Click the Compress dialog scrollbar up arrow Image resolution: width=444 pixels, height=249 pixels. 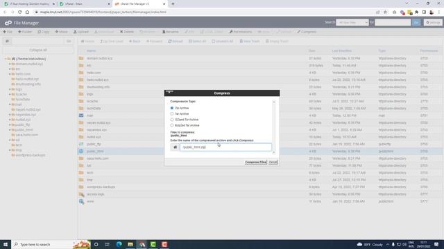point(274,102)
